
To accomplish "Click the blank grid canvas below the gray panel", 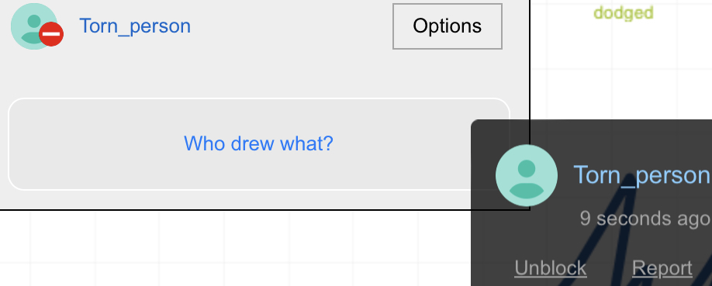I will (227, 249).
